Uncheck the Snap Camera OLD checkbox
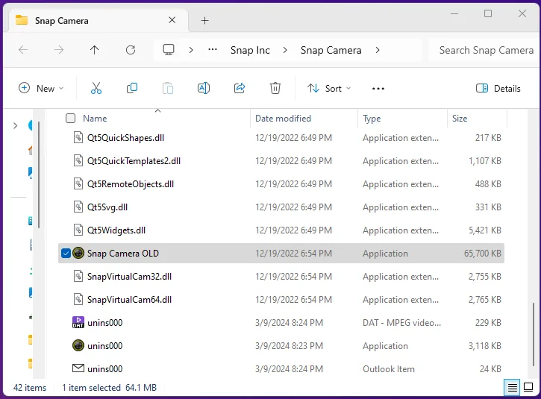The image size is (541, 399). pyautogui.click(x=66, y=253)
